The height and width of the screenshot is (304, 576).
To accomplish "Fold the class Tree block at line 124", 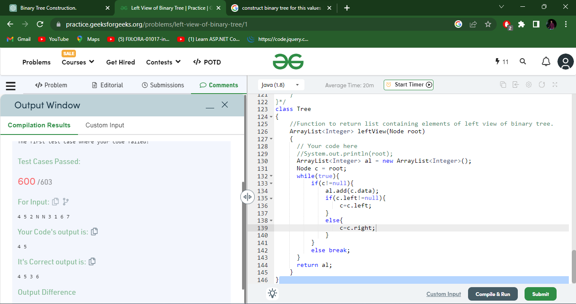I will 271,117.
